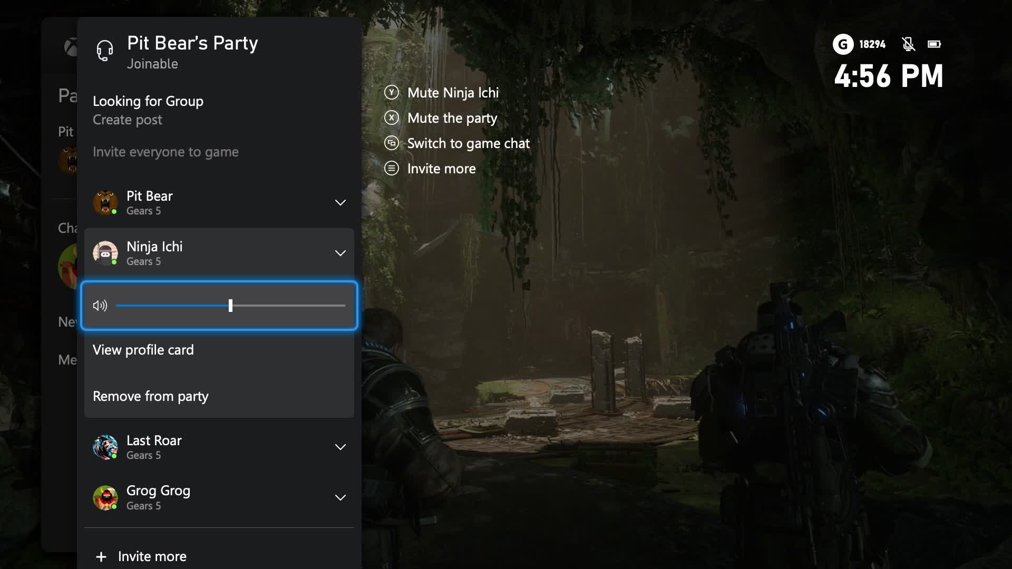Open the Invite more menu option

tap(441, 169)
